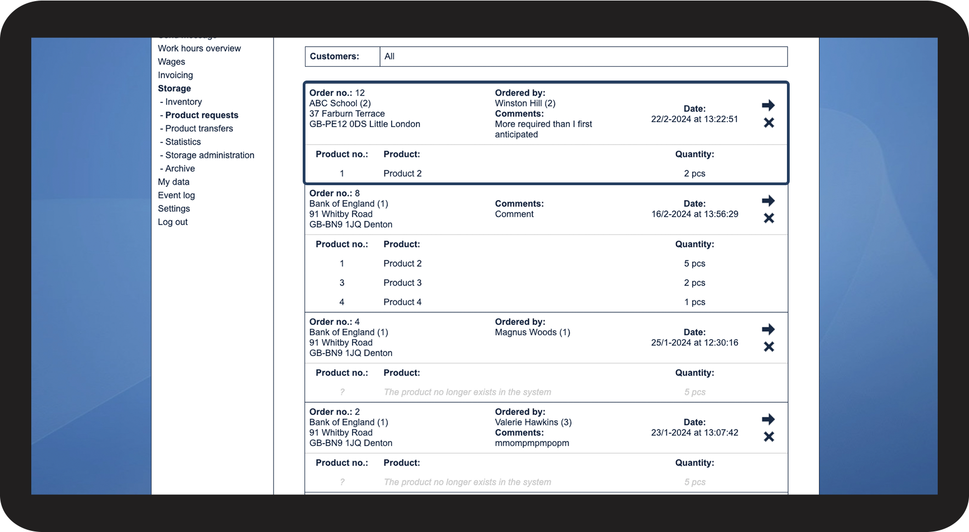Image resolution: width=969 pixels, height=532 pixels.
Task: Process order no. 2 with arrow icon
Action: (768, 419)
